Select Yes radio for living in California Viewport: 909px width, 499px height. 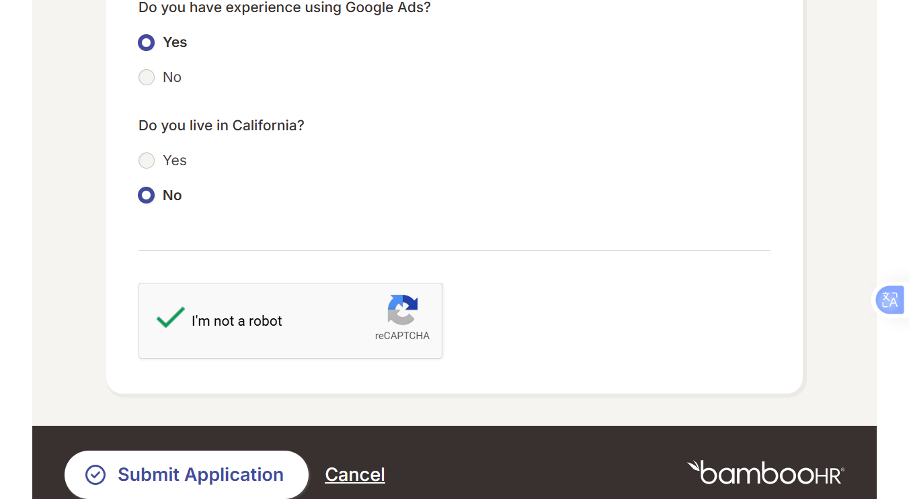click(147, 161)
